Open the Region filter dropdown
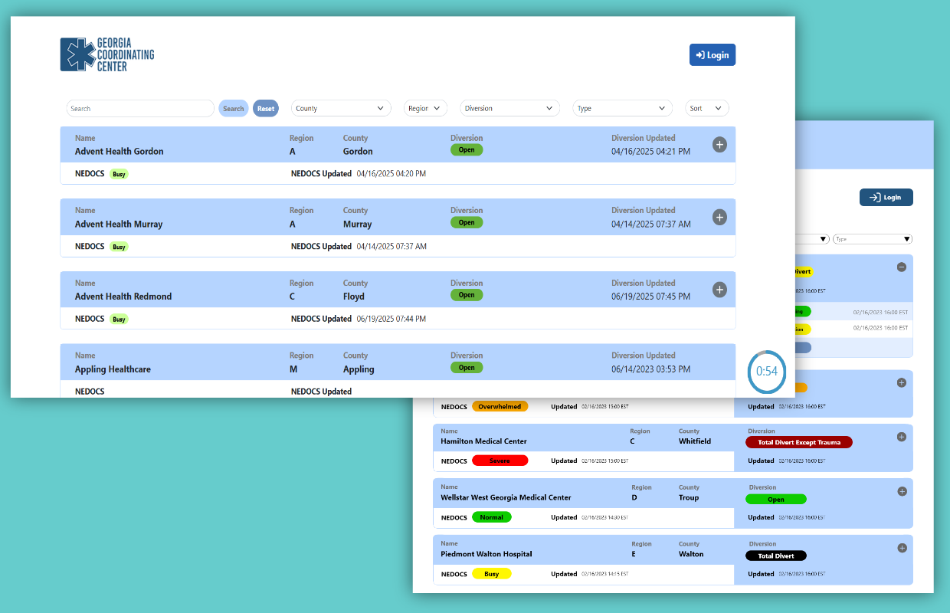Screen dimensions: 950x613 point(425,109)
